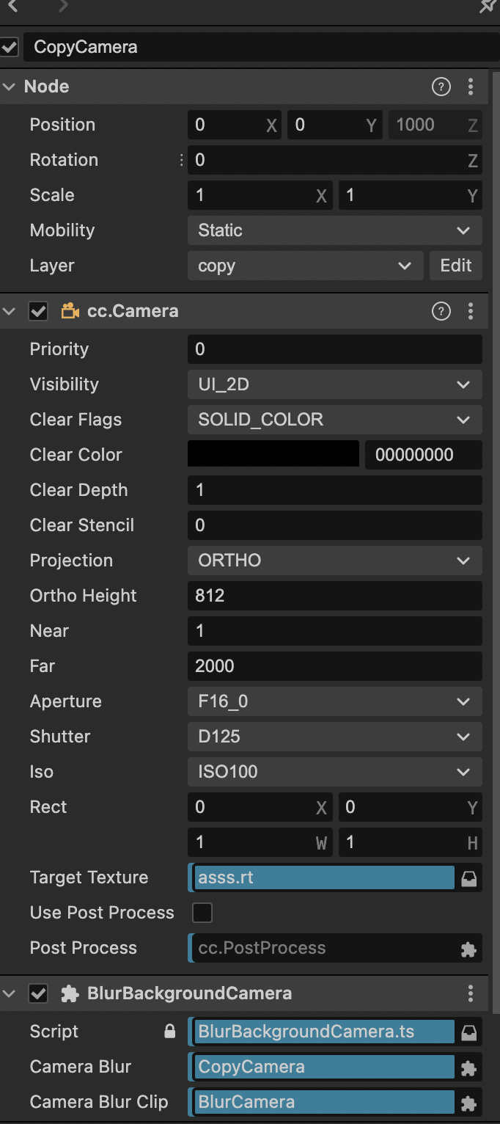Open Node section help icon
Image resolution: width=500 pixels, height=1124 pixels.
(441, 87)
